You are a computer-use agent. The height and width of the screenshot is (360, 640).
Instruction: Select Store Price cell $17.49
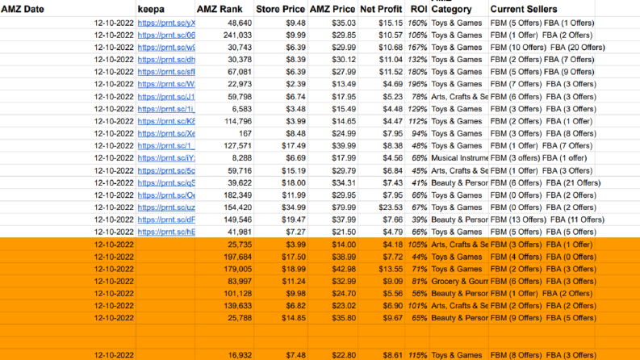point(280,146)
